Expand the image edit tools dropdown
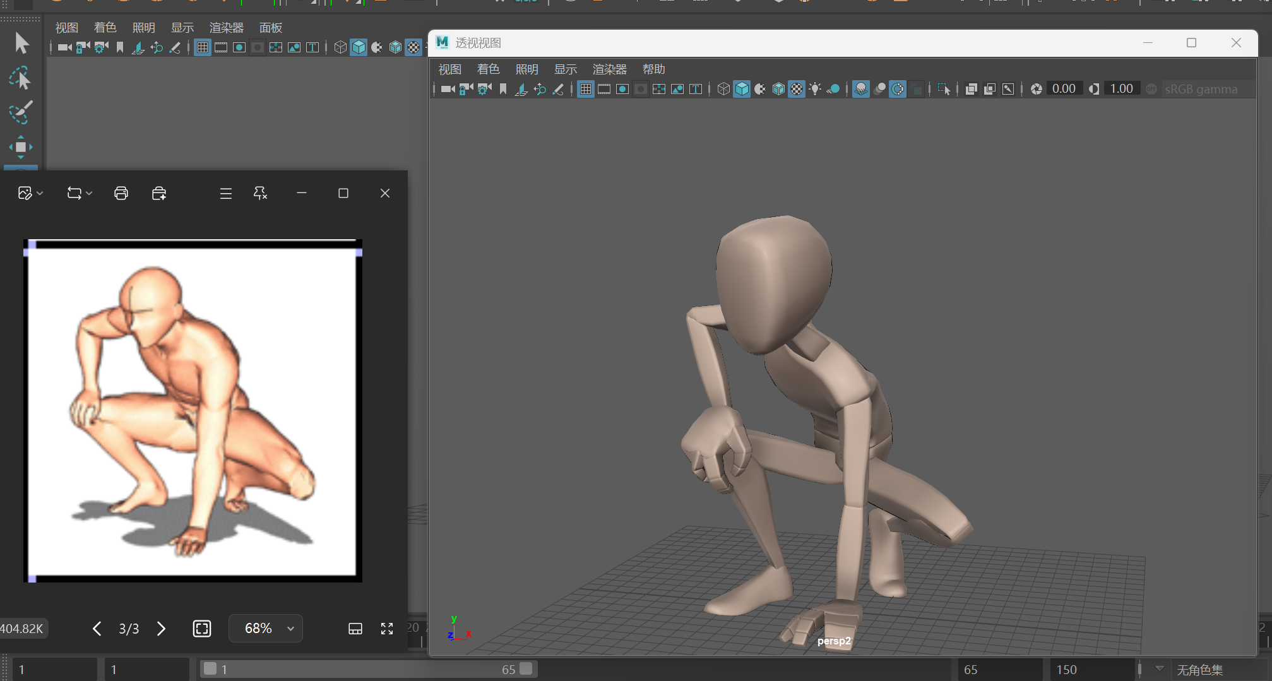Screen dimensions: 1272x681 [40, 193]
